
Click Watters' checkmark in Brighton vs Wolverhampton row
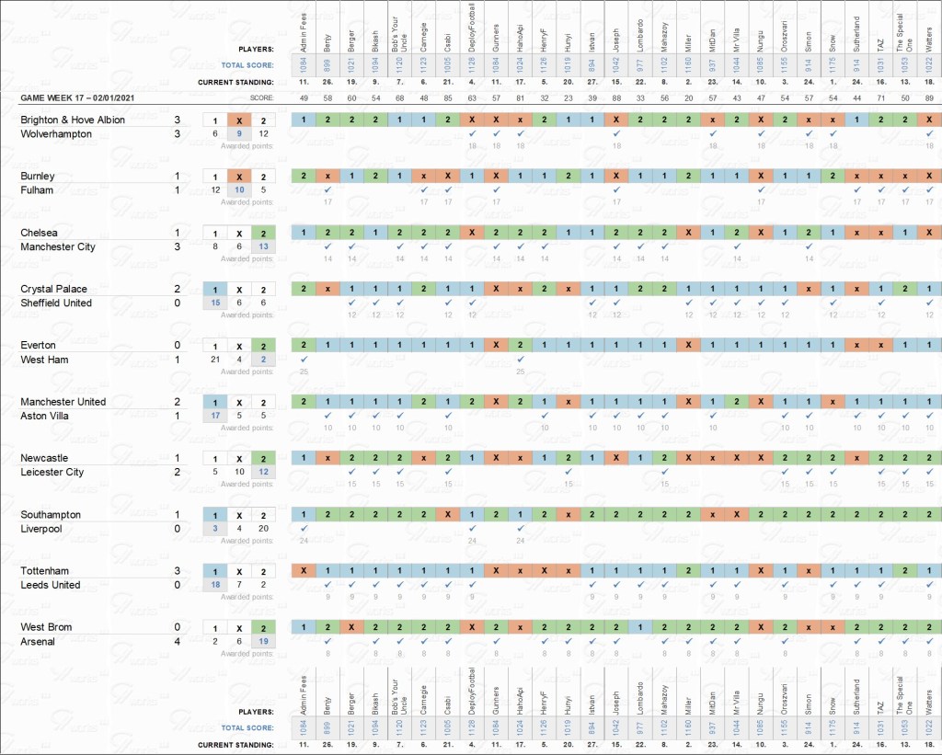[x=928, y=133]
